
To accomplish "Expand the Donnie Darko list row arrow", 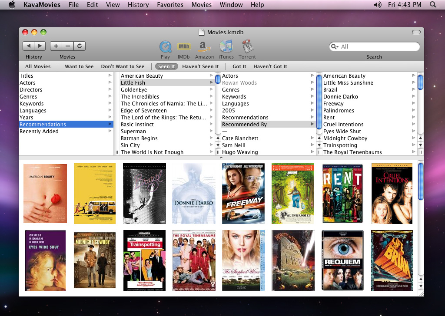I will (x=414, y=96).
